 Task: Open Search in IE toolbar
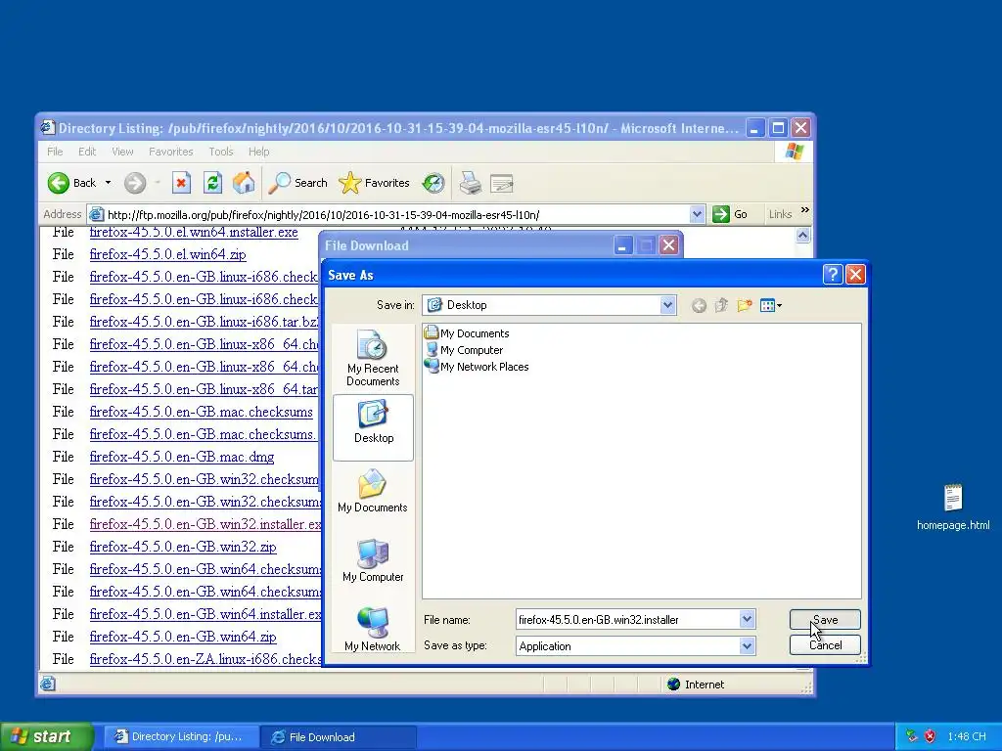[297, 183]
